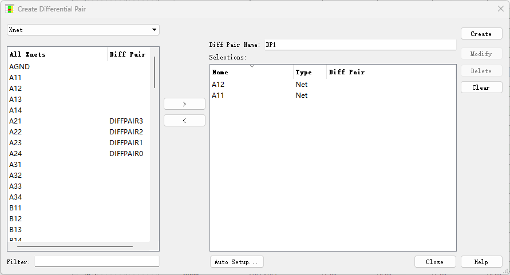Click the app icon in the title bar
Viewport: 510px width, 275px height.
10,9
